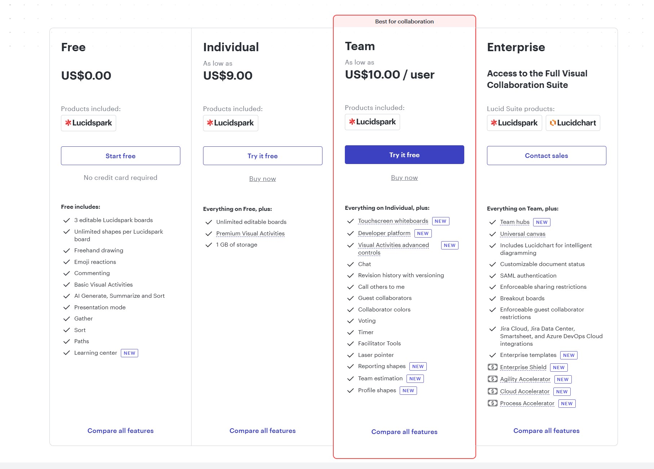The width and height of the screenshot is (654, 469).
Task: Click the paid add-on icon beside Enterprise Shield
Action: (492, 367)
